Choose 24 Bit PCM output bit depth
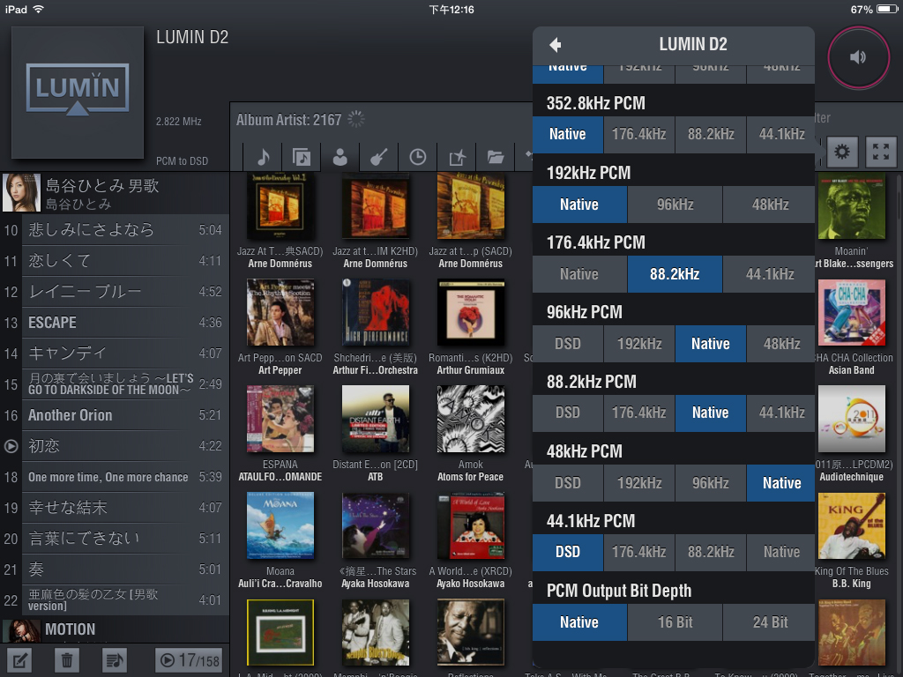This screenshot has width=903, height=677. pos(770,622)
